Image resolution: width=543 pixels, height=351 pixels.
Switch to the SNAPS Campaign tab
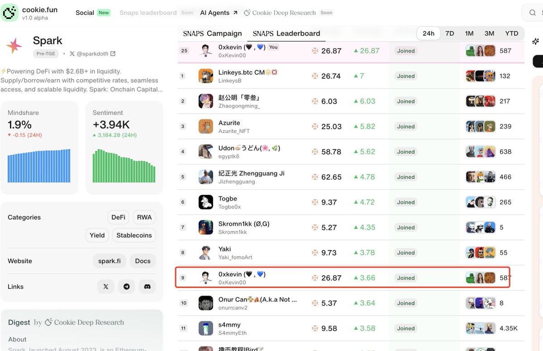pos(212,33)
